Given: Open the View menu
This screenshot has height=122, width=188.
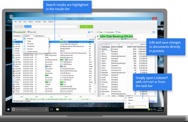Looking at the screenshot, I should point(25,22).
